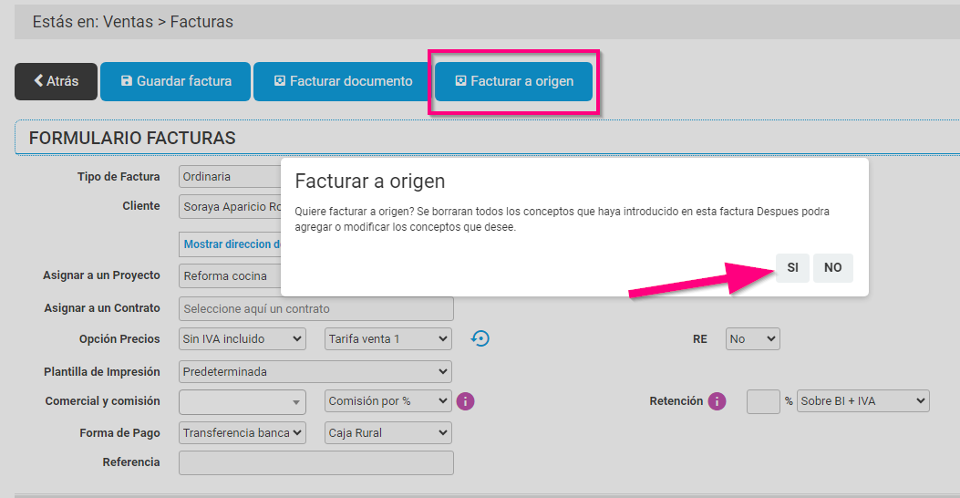Screen dimensions: 960x498
Task: Open Transferencia bancaria payment dropdown
Action: coord(243,433)
